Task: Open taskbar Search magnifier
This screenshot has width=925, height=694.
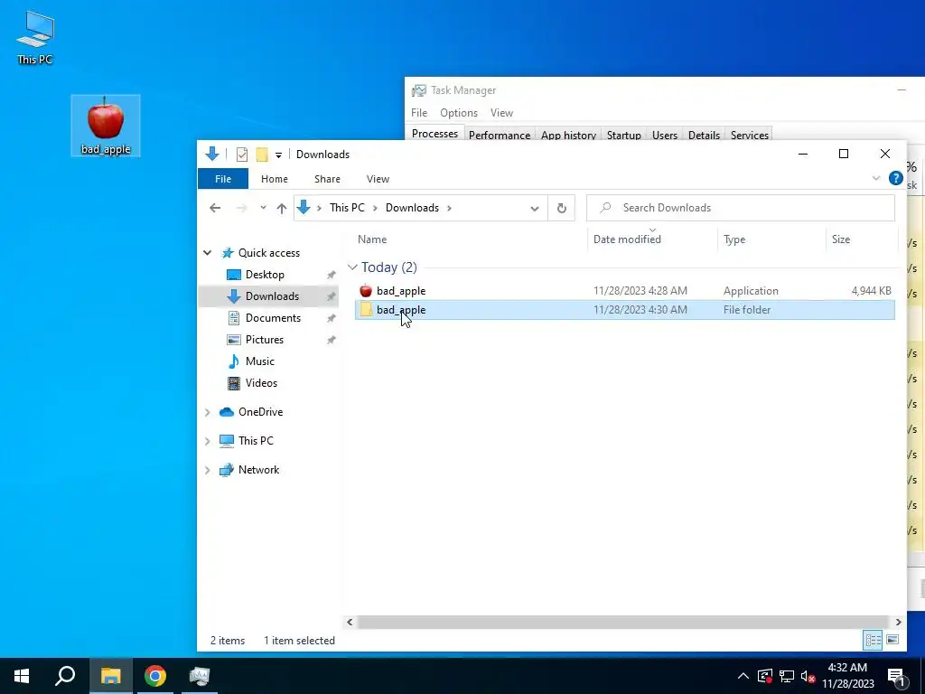Action: click(65, 676)
